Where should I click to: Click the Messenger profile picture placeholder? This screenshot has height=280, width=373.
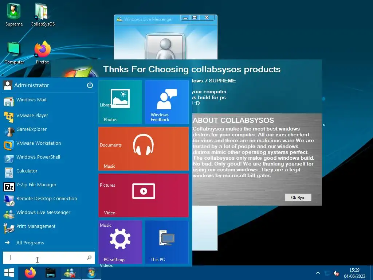point(166,47)
